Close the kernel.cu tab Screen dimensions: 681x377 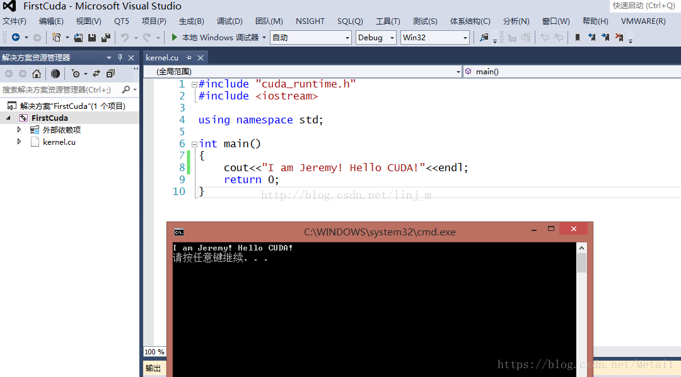[x=201, y=58]
